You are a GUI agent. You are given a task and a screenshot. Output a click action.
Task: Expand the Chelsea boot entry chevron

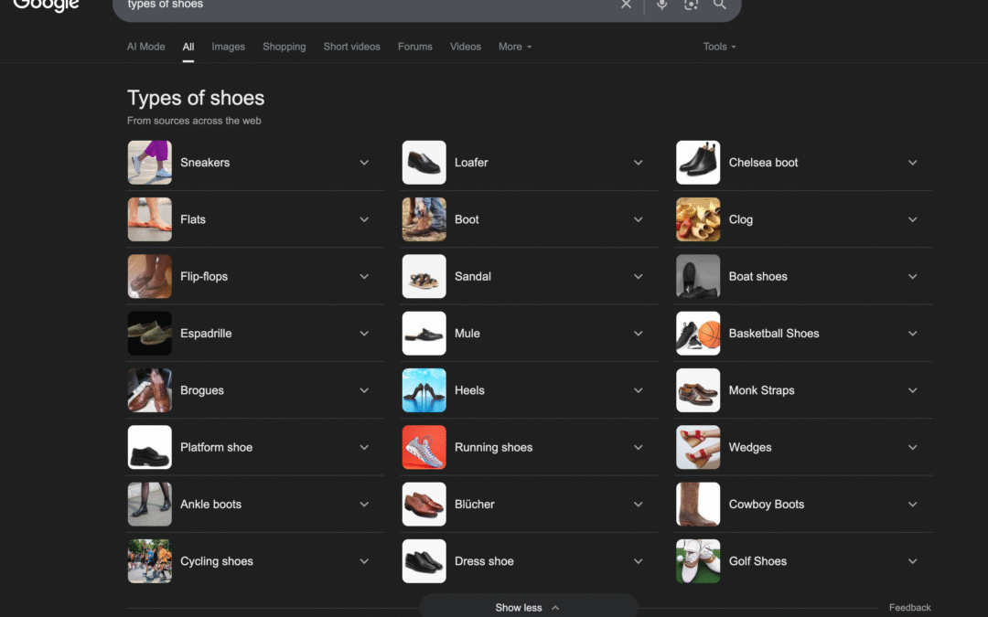(x=912, y=163)
